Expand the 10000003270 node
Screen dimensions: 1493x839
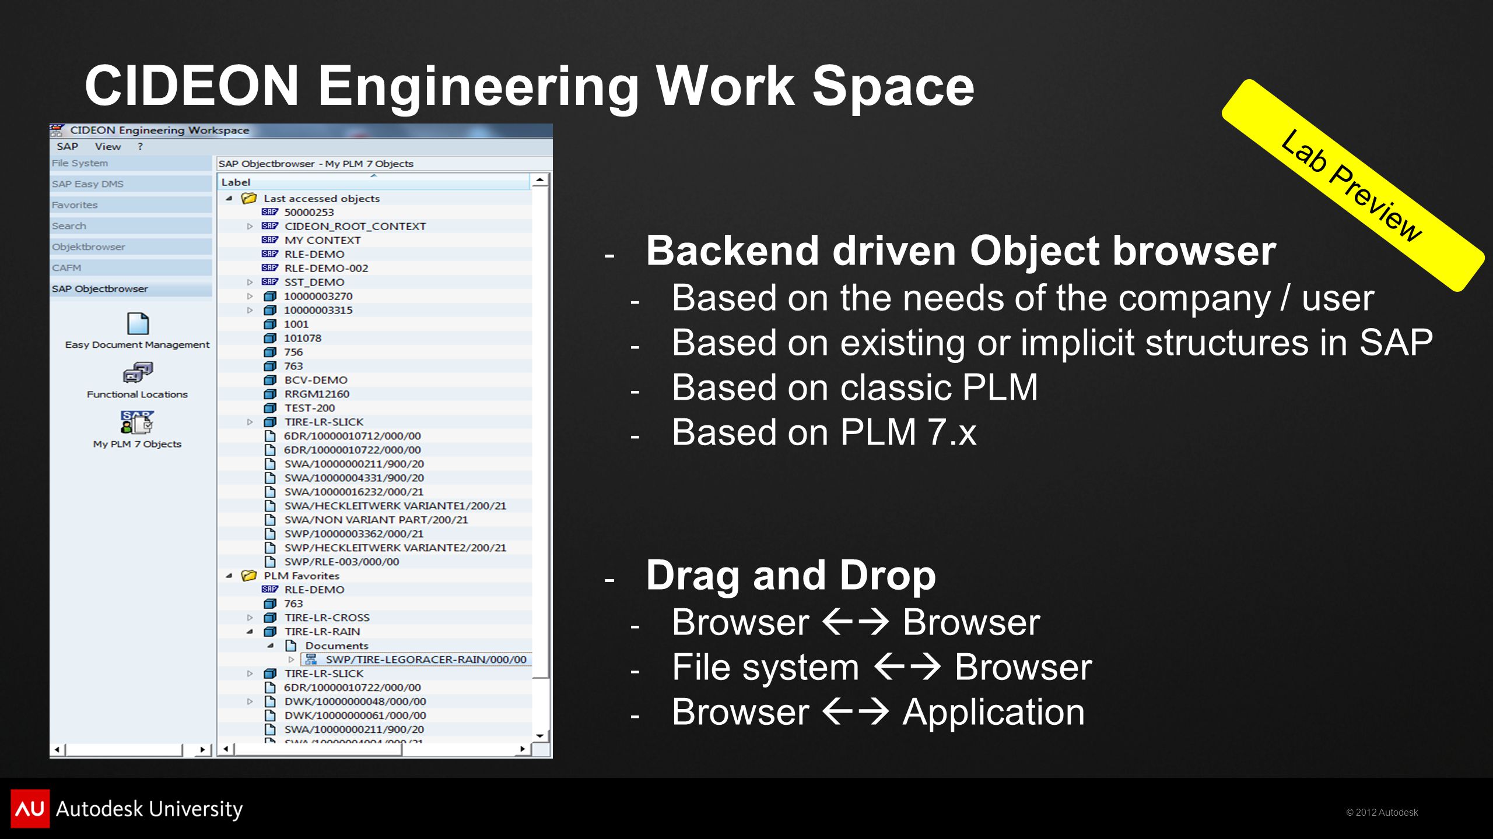250,296
